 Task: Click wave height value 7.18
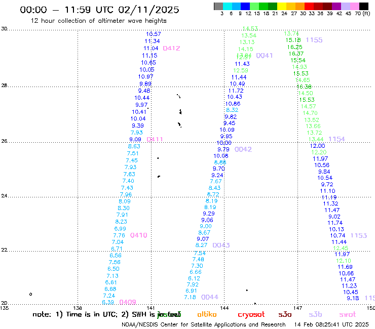click(190, 297)
